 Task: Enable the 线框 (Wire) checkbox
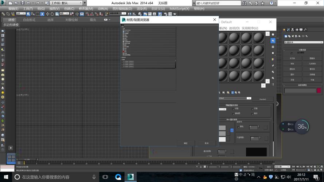[x=233, y=109]
